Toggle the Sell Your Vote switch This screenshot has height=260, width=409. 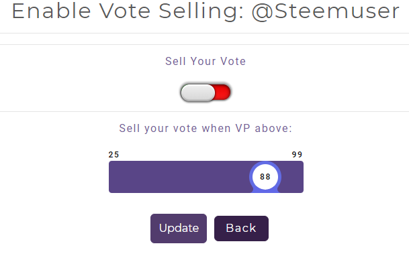pyautogui.click(x=206, y=92)
